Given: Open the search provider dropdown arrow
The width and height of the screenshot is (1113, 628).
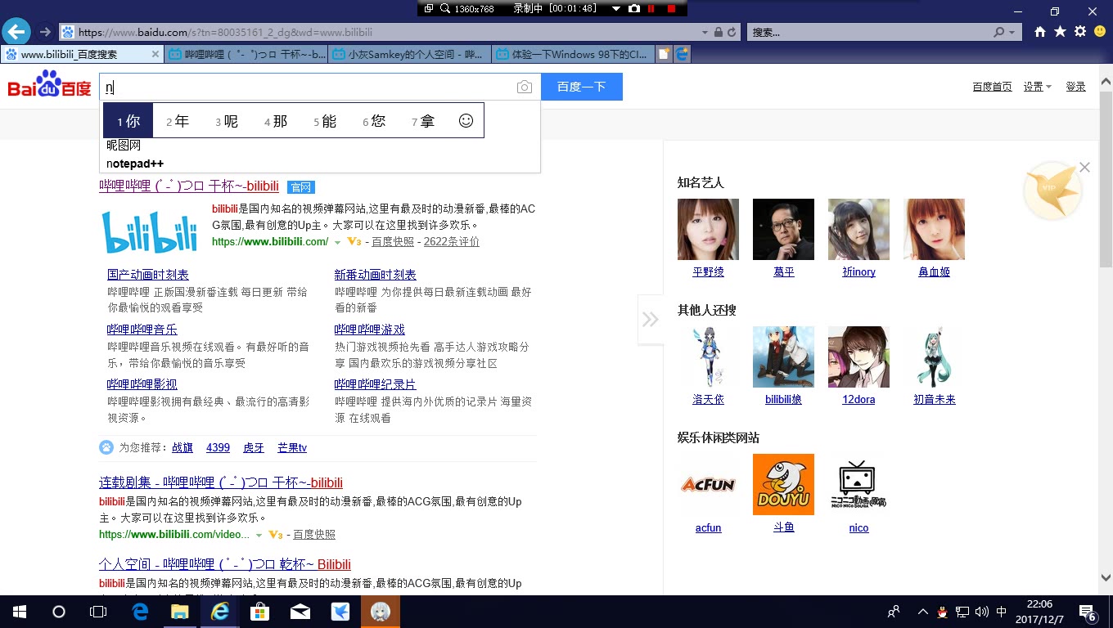Looking at the screenshot, I should [x=1012, y=33].
